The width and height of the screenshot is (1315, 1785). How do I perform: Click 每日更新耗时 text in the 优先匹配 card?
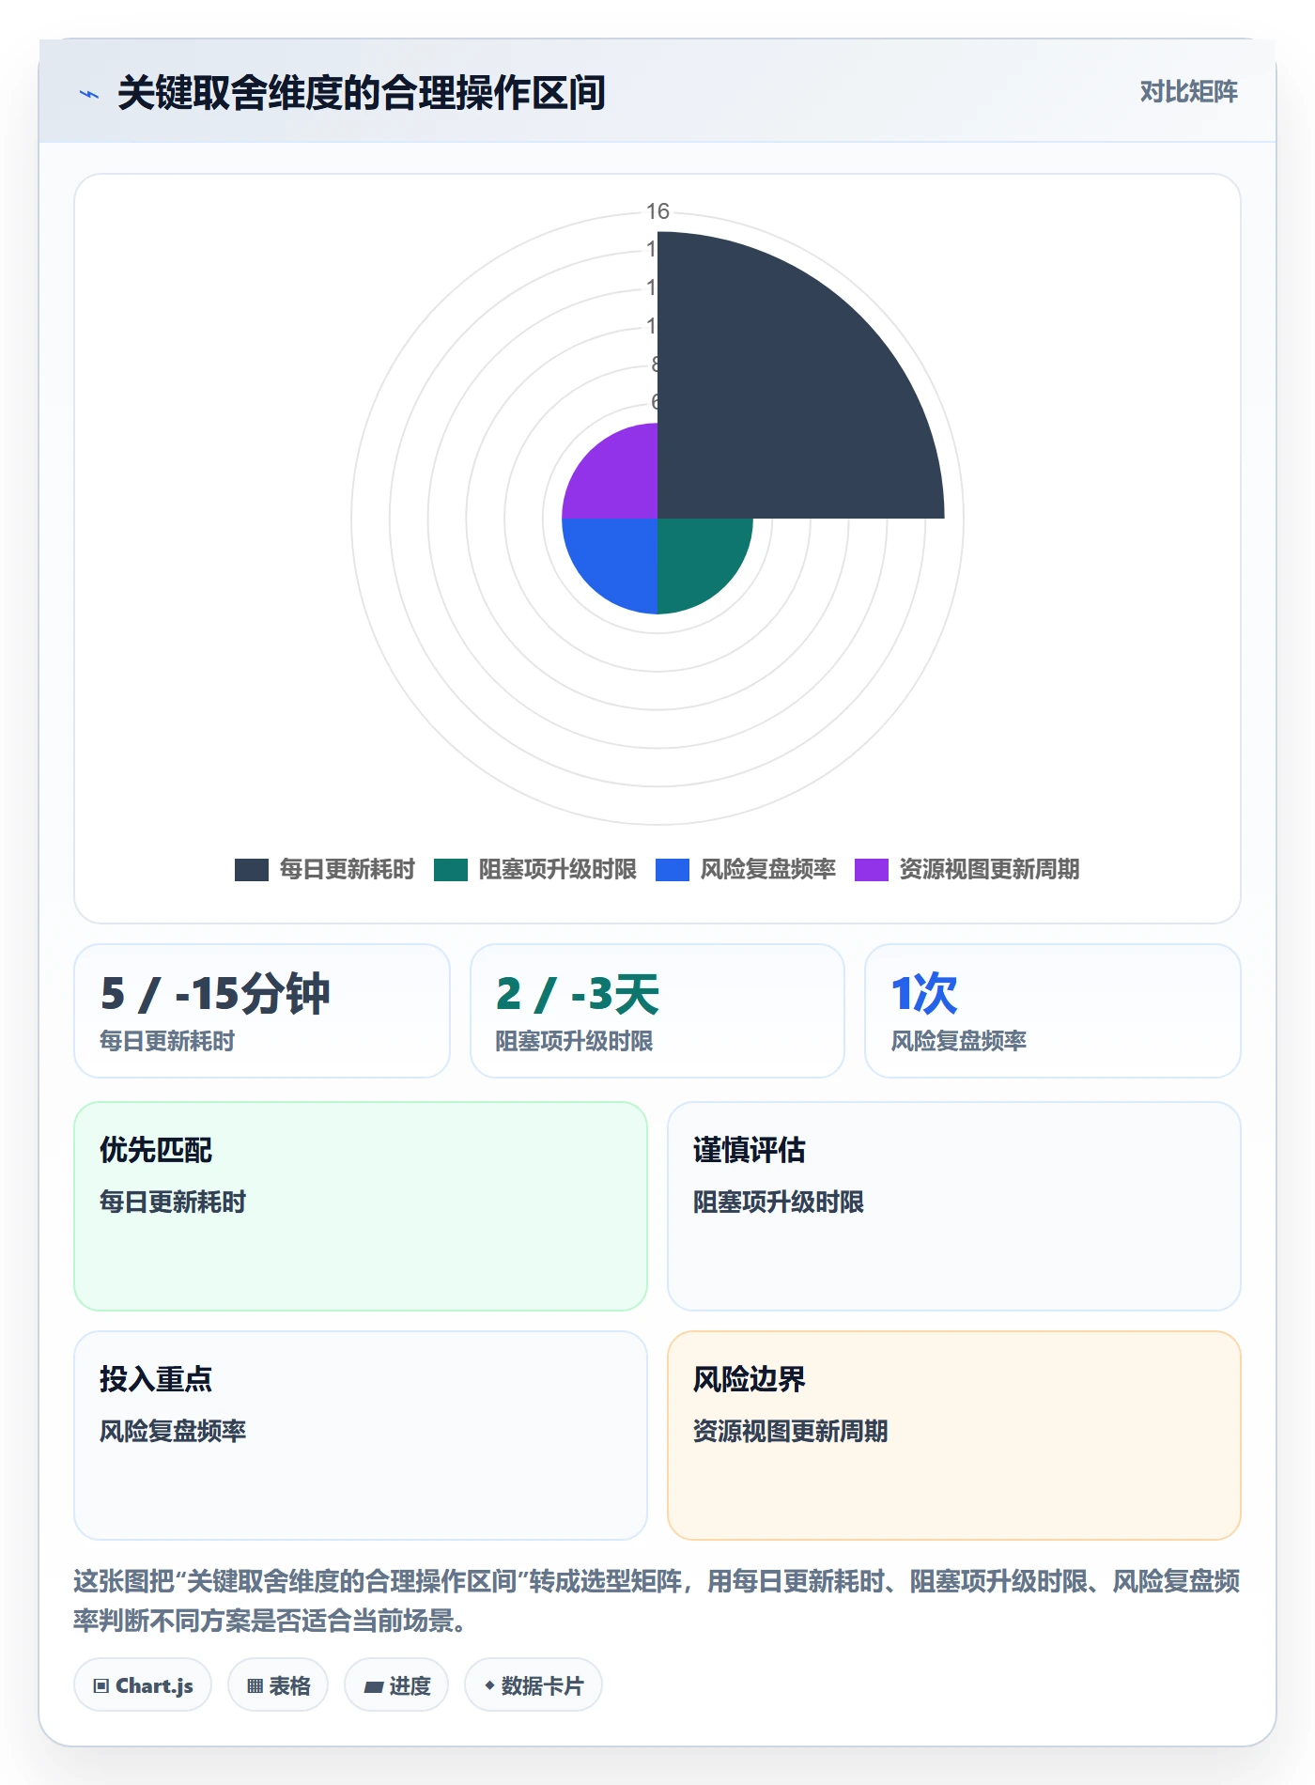173,1203
